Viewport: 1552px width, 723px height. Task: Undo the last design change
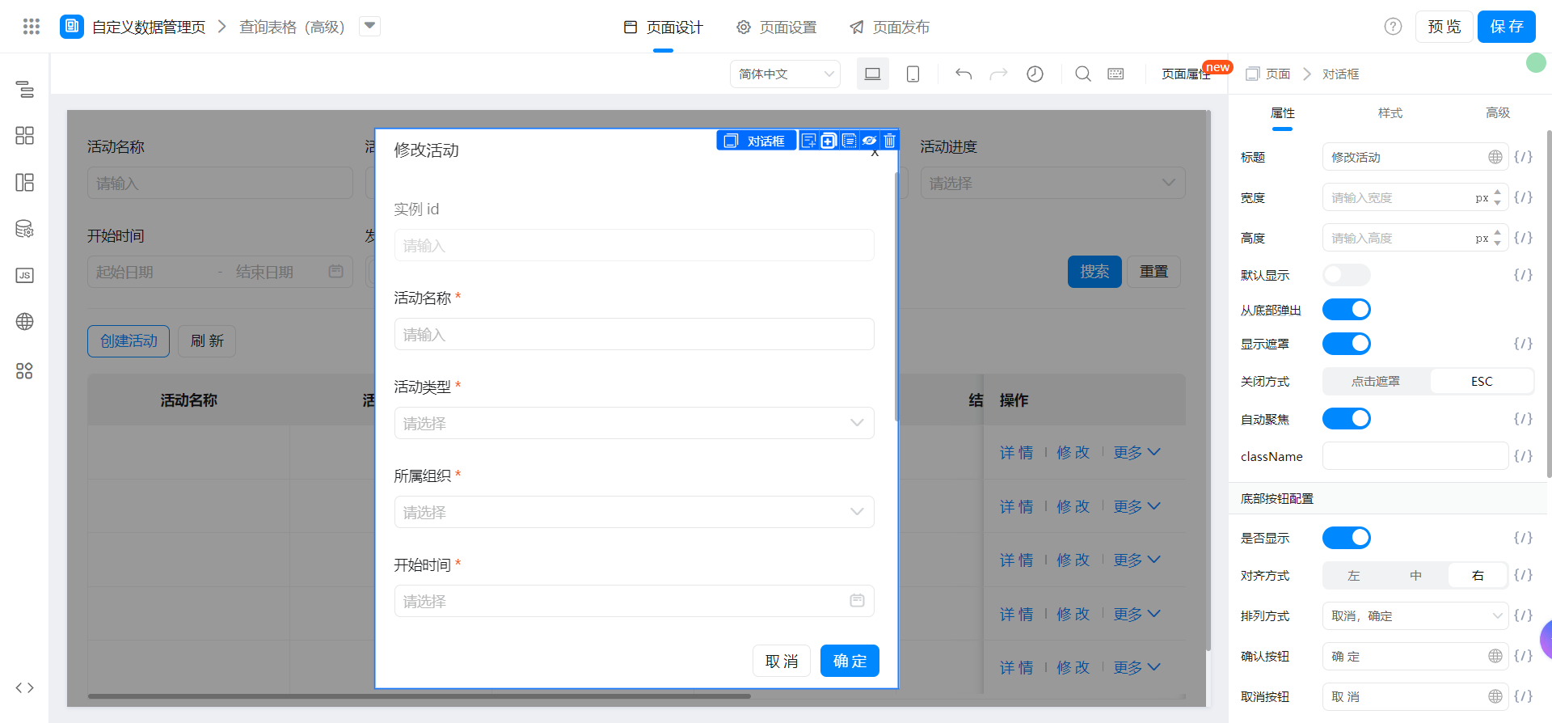(964, 74)
